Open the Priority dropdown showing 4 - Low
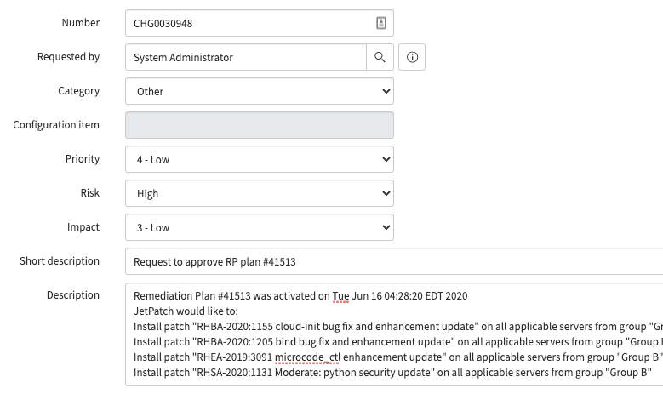663x394 pixels. coord(260,159)
